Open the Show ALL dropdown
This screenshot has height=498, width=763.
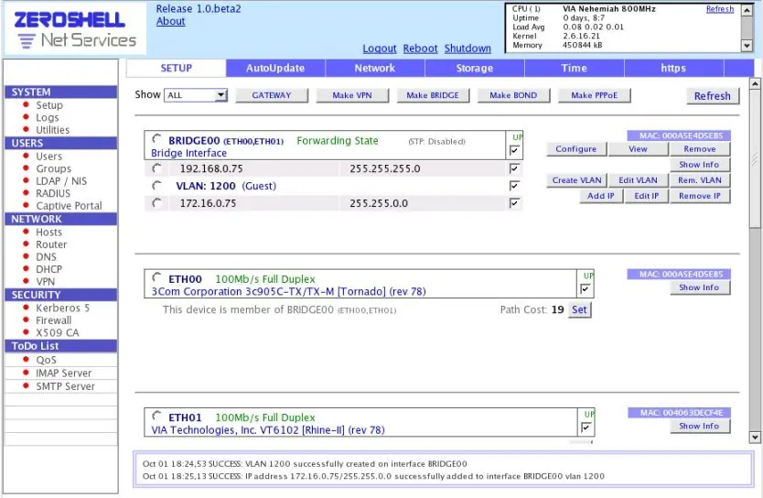[x=196, y=95]
